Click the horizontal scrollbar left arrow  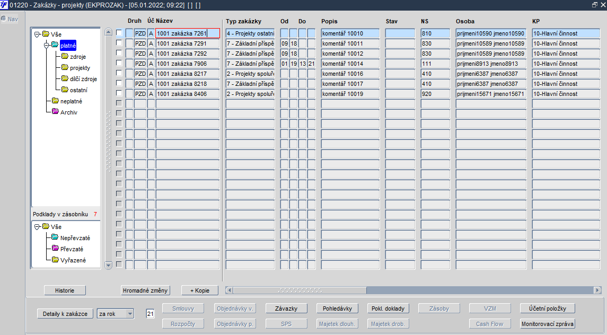tap(229, 290)
